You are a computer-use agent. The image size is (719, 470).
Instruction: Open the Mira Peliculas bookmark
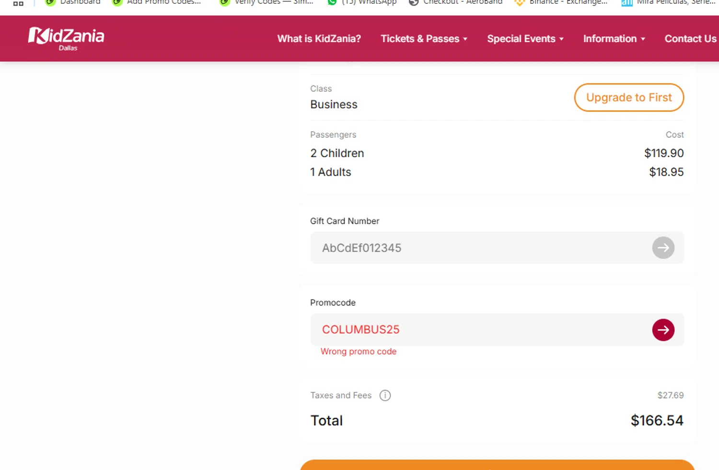668,2
